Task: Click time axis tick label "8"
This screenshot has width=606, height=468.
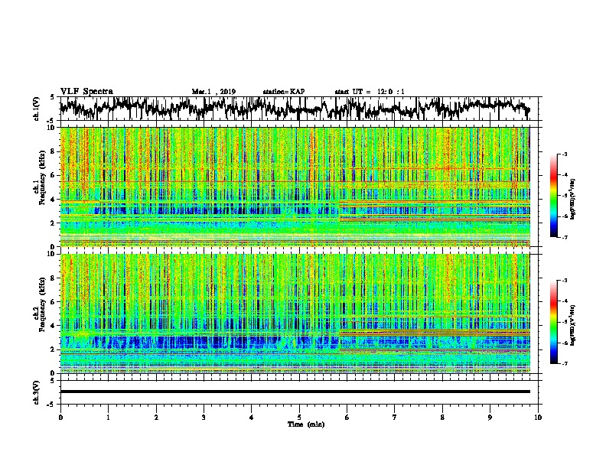Action: coord(442,418)
